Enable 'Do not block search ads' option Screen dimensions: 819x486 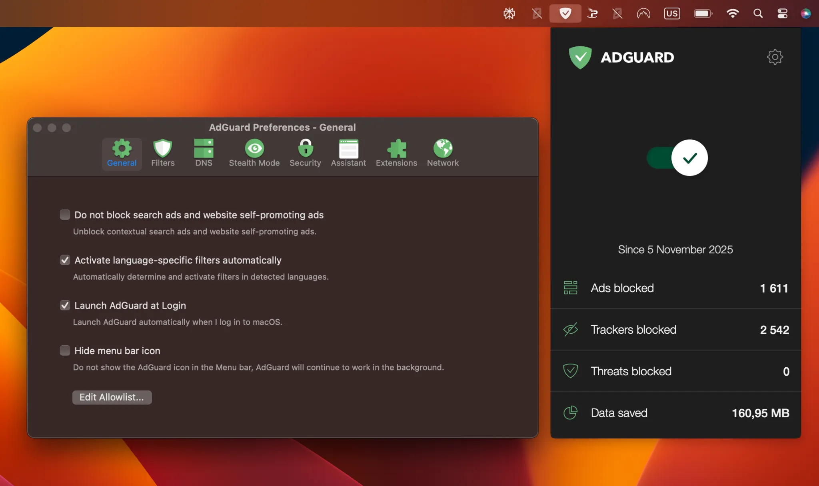[64, 214]
